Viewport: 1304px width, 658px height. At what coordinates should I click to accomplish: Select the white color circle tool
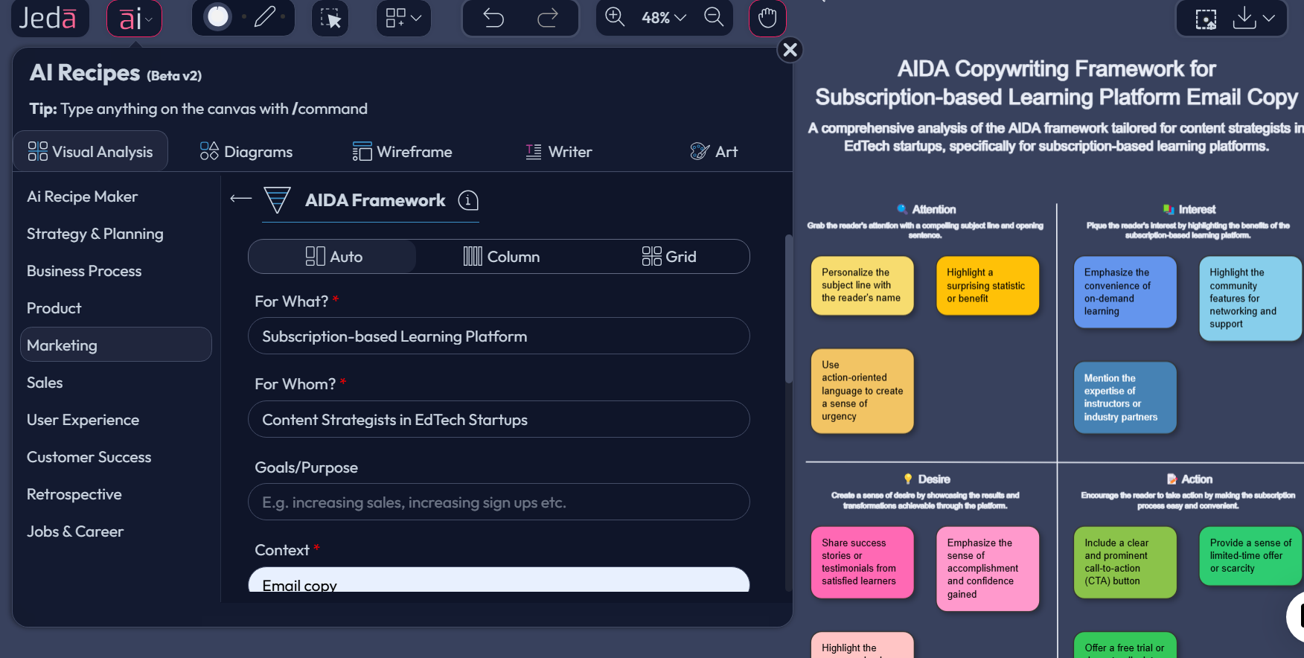(x=218, y=16)
